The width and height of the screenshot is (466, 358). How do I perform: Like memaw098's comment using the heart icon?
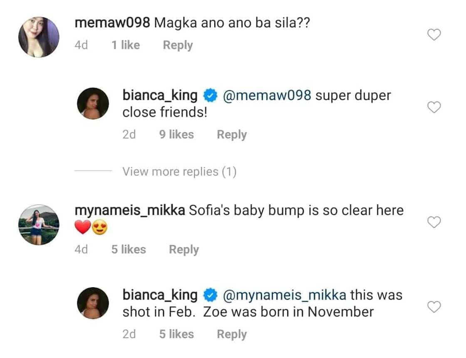(434, 35)
